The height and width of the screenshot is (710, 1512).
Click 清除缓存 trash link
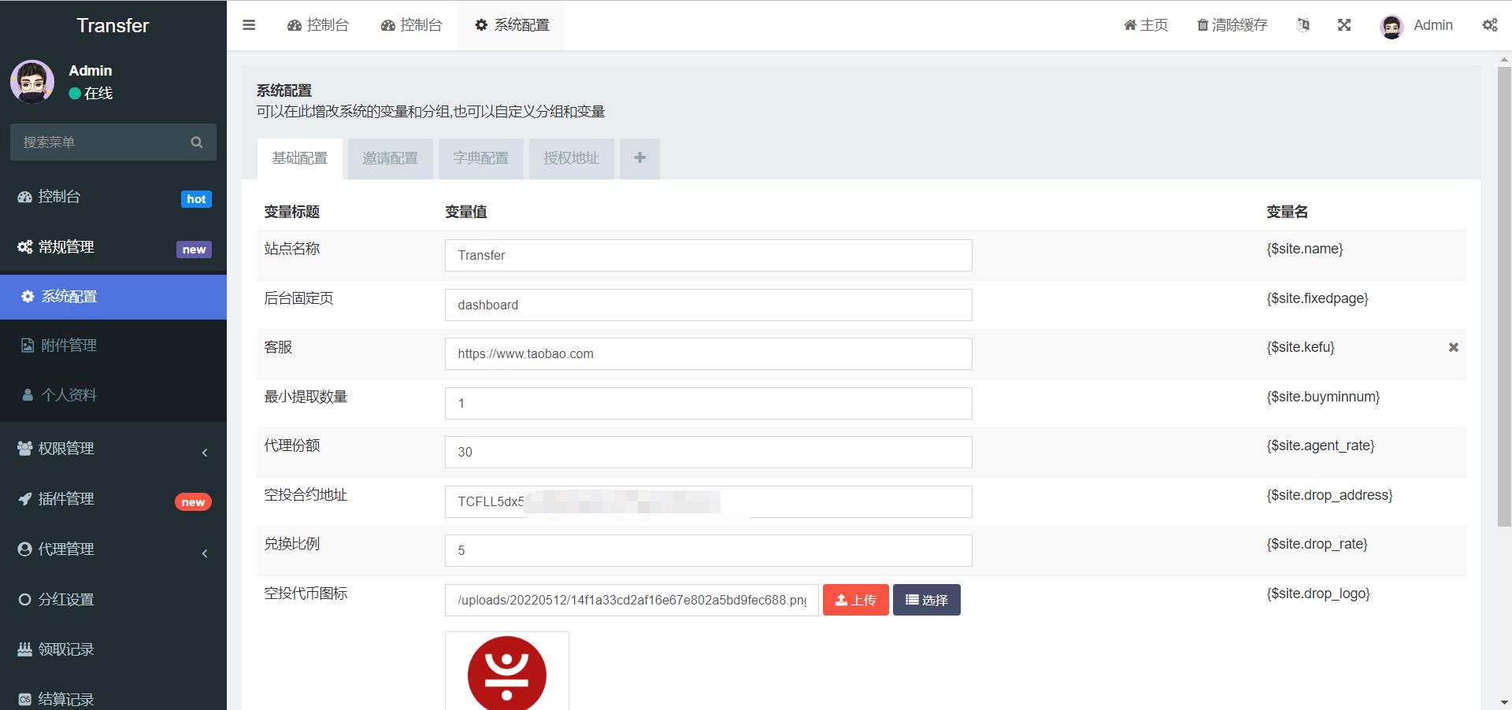(x=1232, y=25)
